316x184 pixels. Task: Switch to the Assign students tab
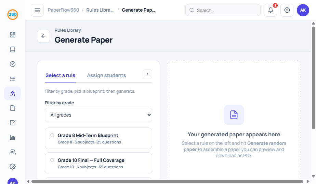click(x=106, y=75)
